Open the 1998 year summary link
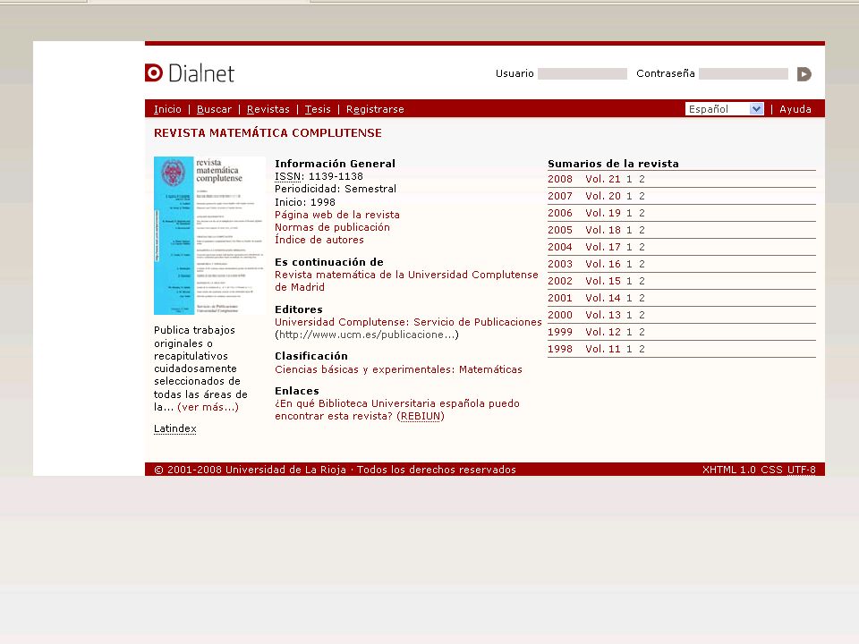 pyautogui.click(x=560, y=349)
